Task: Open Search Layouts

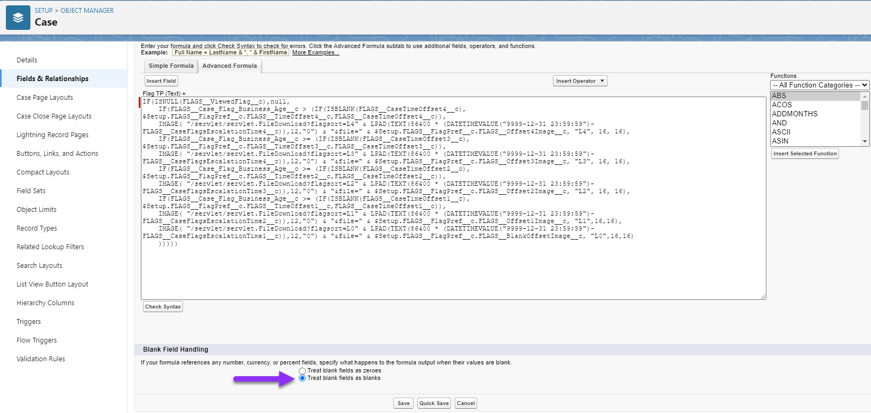Action: point(39,266)
